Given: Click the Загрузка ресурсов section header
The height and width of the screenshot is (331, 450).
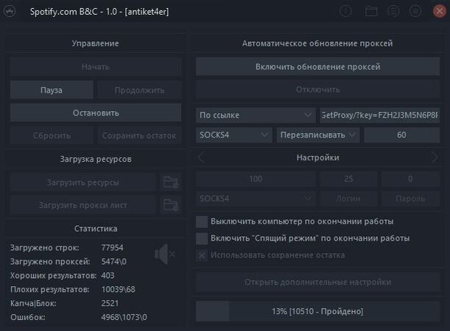Looking at the screenshot, I should pos(96,159).
